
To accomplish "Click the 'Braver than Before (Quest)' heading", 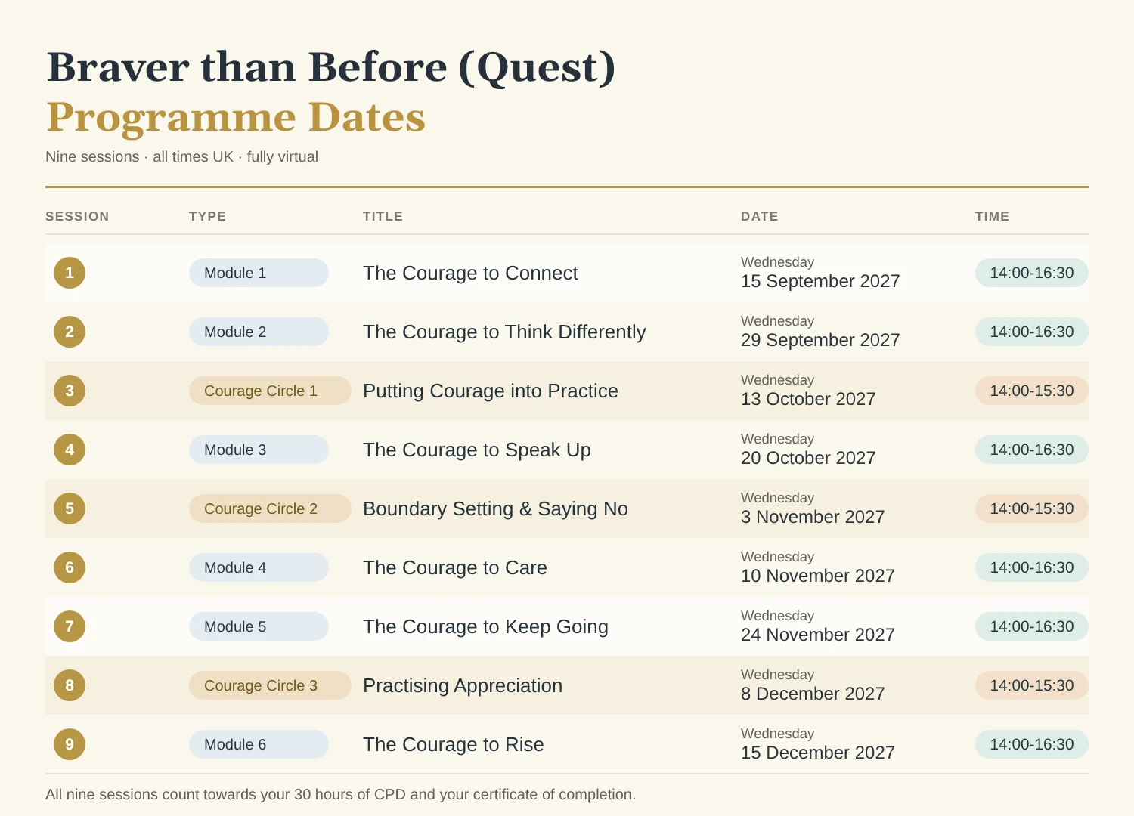I will point(331,68).
